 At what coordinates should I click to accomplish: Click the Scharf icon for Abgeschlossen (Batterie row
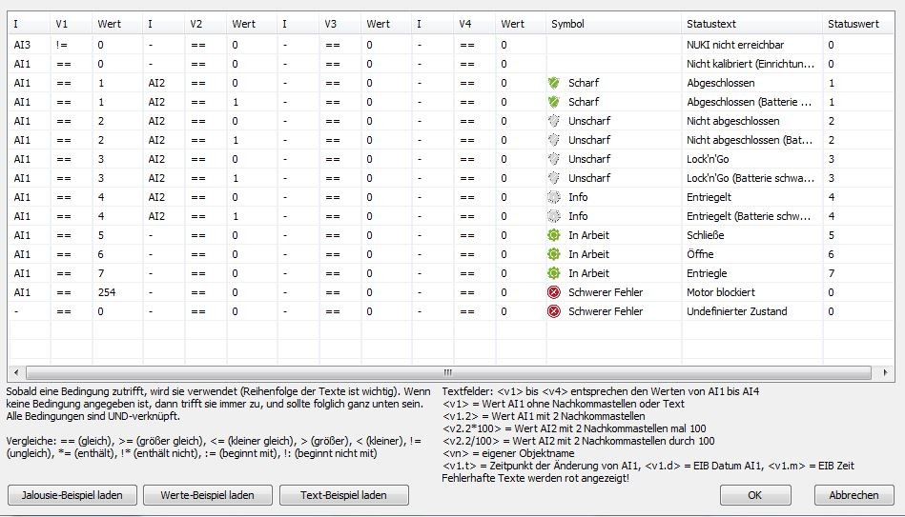[x=553, y=102]
